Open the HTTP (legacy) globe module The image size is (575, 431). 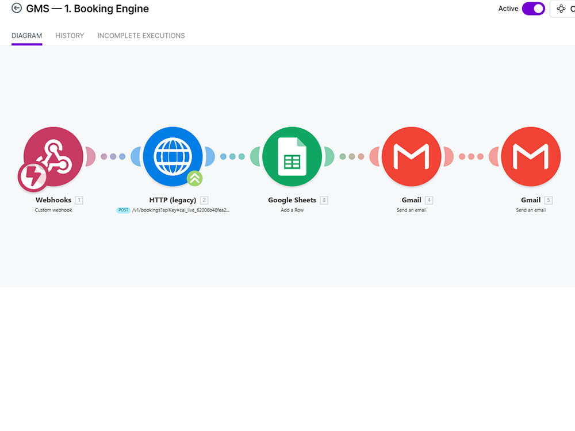[172, 156]
